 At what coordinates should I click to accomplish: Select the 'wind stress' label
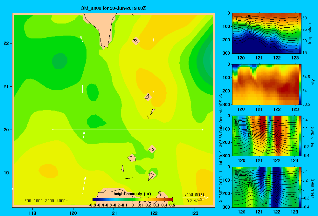click(x=194, y=194)
